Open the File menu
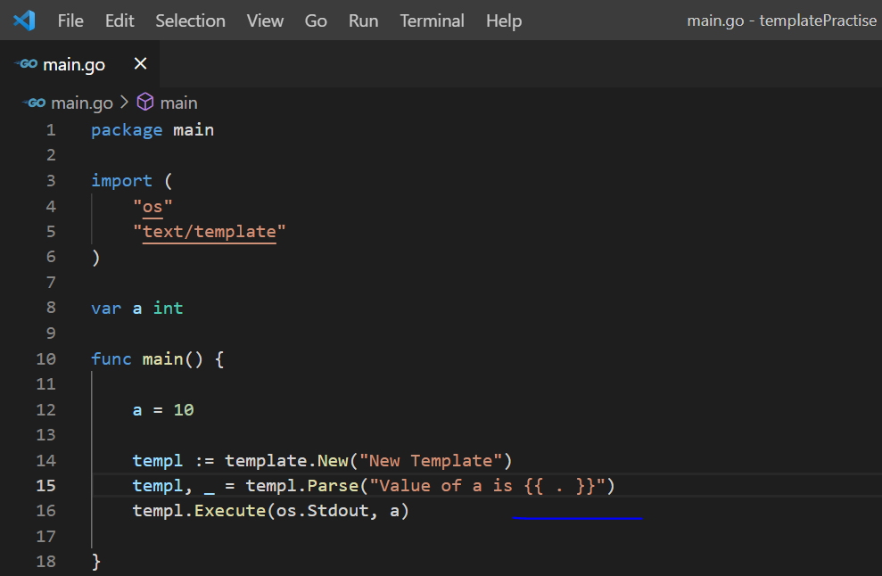The image size is (882, 576). tap(70, 21)
